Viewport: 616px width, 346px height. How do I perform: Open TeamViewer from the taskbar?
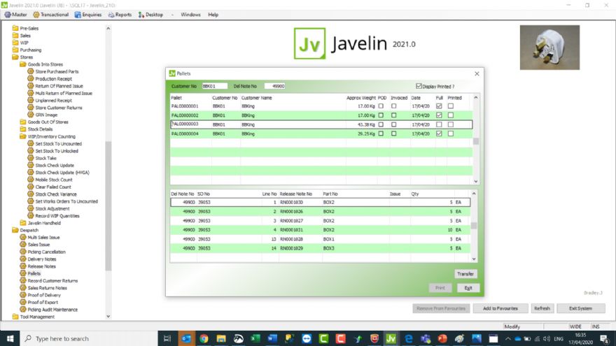pyautogui.click(x=307, y=338)
